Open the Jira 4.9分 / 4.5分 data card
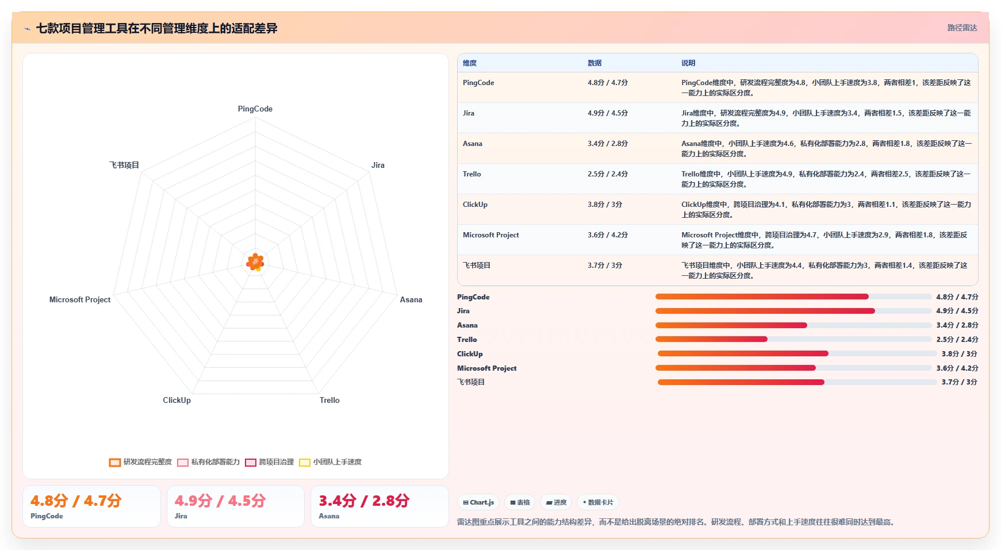Image resolution: width=1001 pixels, height=550 pixels. (x=236, y=506)
